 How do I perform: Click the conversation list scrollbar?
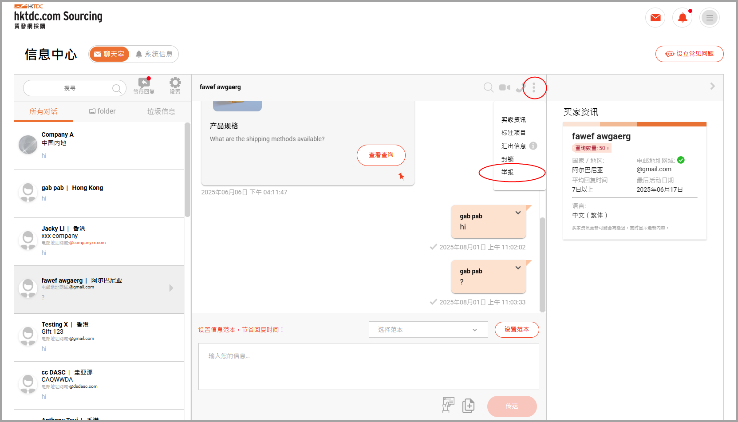pyautogui.click(x=187, y=170)
